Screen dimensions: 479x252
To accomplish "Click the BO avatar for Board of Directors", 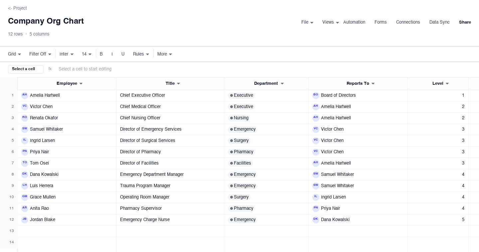I will point(316,95).
